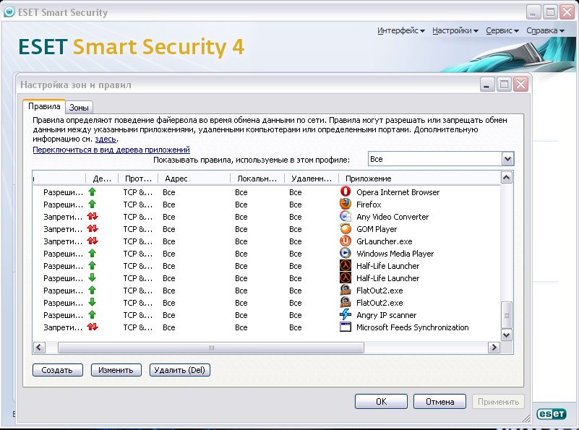Click the Переключиться в вид дерева приложений link

point(111,150)
